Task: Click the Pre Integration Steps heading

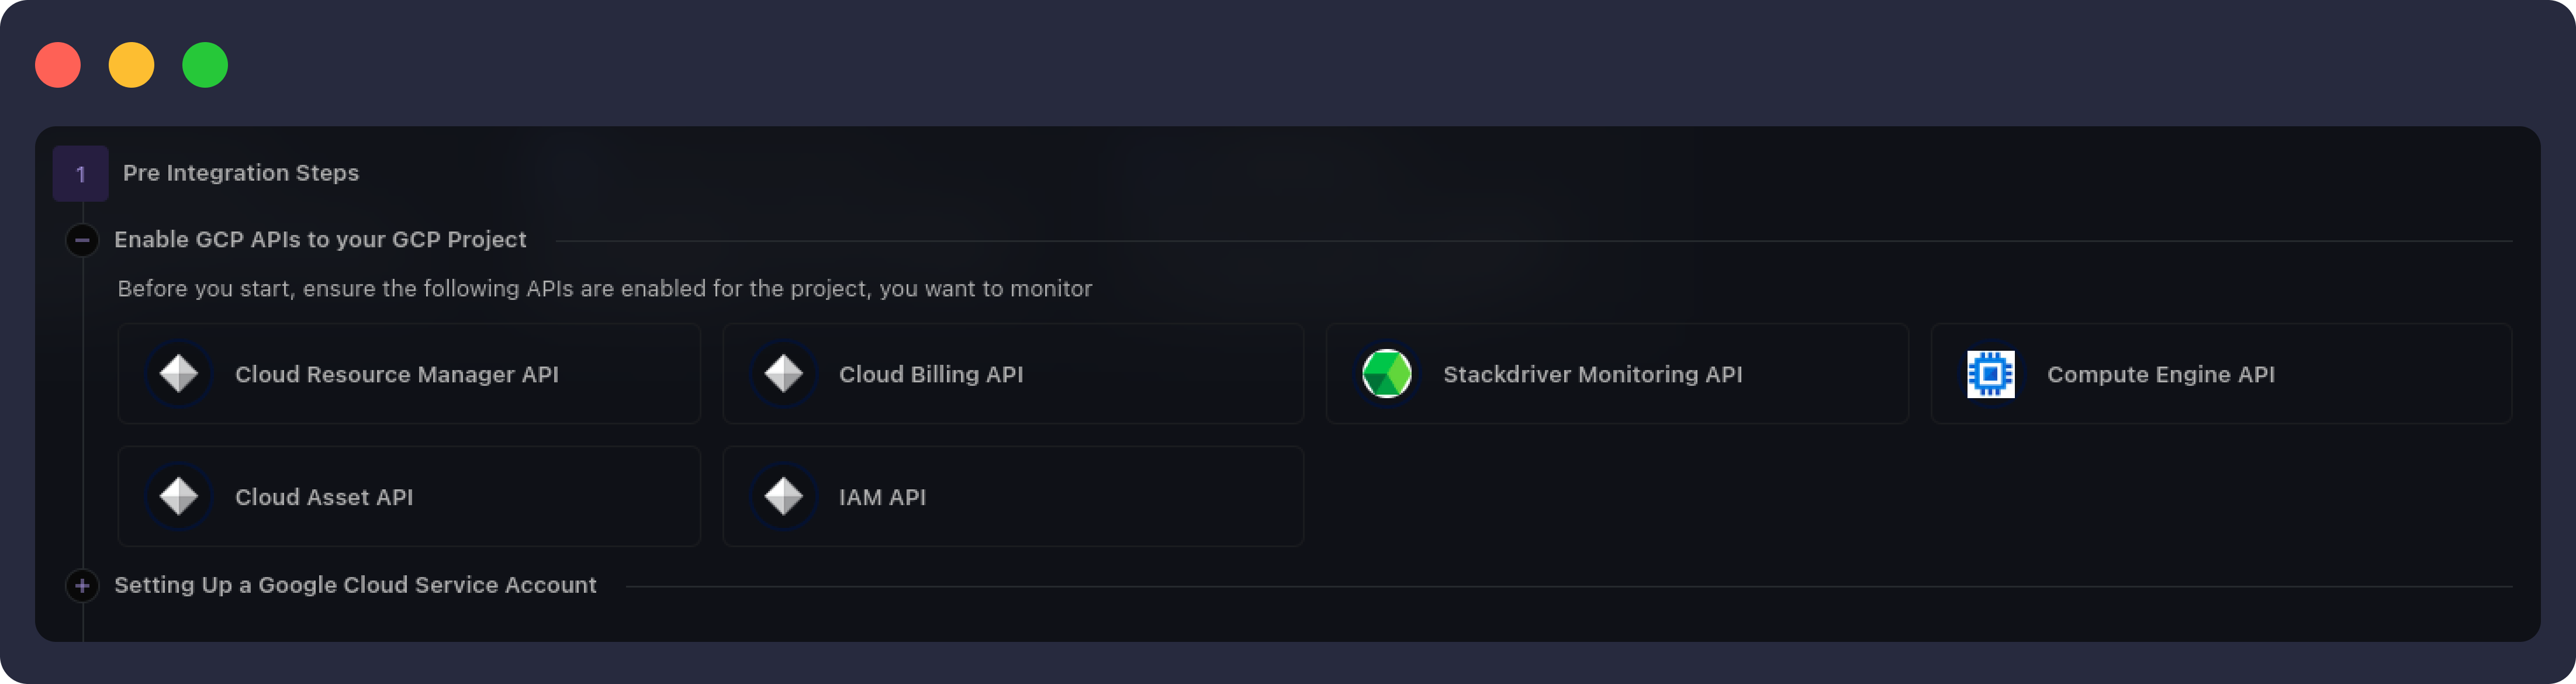Action: pyautogui.click(x=241, y=172)
